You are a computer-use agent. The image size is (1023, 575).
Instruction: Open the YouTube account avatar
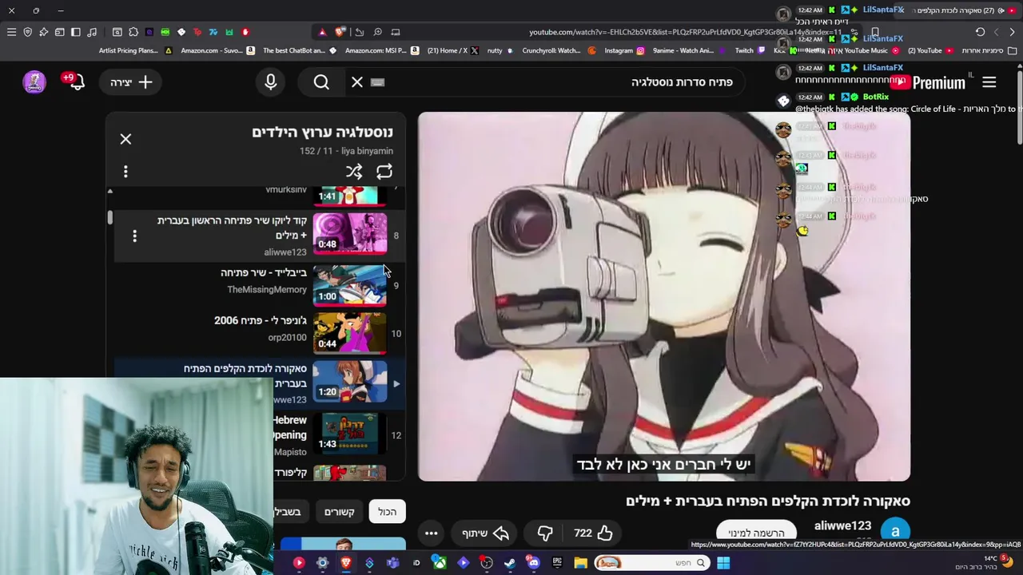[x=34, y=81]
